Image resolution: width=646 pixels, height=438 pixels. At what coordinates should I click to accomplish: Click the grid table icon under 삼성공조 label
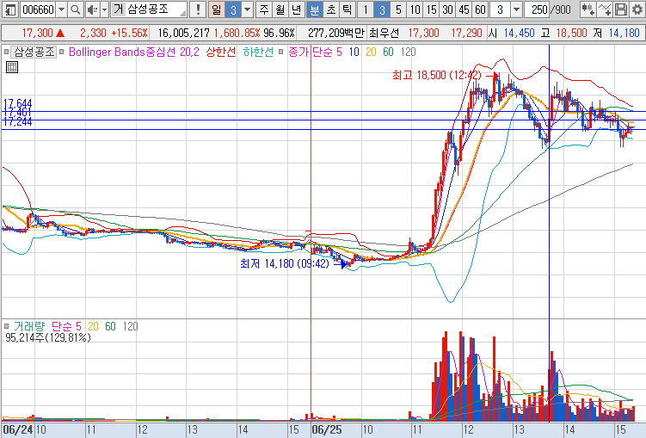[x=12, y=67]
